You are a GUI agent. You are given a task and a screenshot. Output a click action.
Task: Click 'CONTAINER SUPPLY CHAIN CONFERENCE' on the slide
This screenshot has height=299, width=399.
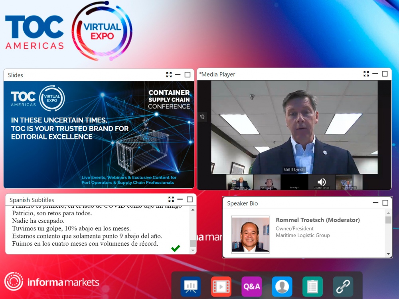169,99
